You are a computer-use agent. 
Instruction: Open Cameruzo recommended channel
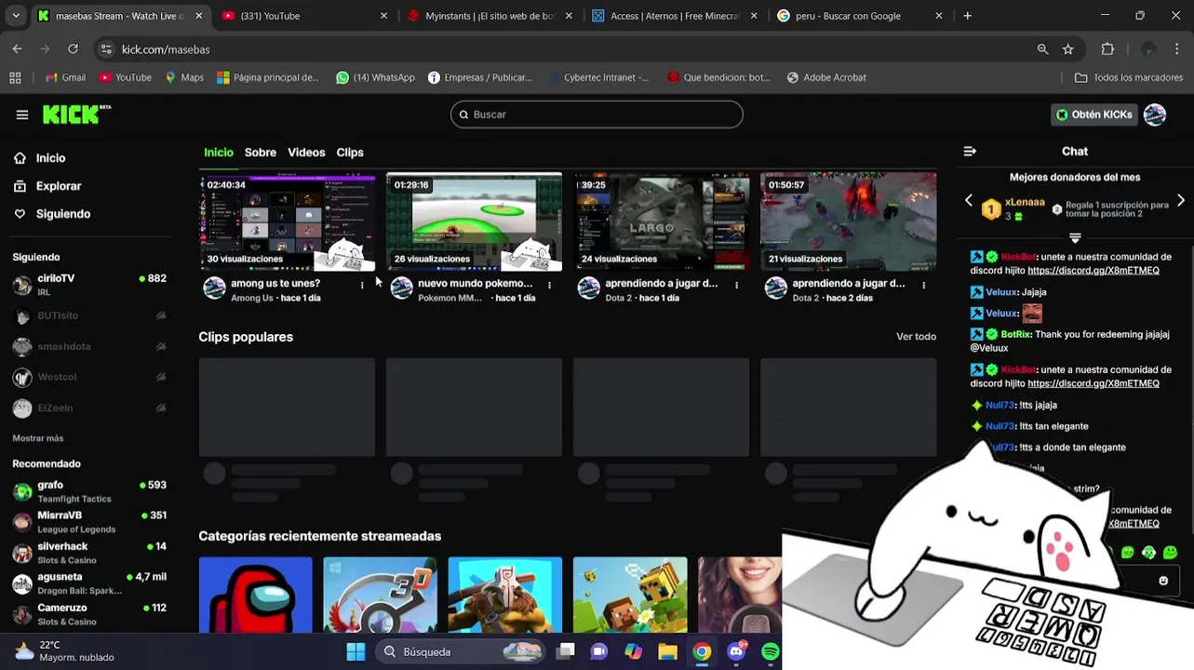[x=89, y=614]
